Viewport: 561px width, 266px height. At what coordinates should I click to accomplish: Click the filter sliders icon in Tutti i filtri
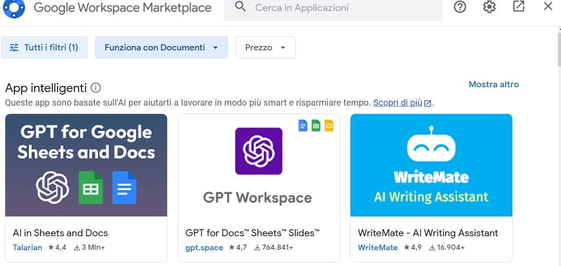(x=14, y=48)
